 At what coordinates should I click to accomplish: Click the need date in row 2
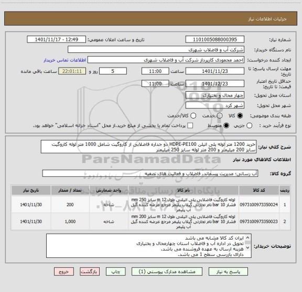click(x=31, y=222)
